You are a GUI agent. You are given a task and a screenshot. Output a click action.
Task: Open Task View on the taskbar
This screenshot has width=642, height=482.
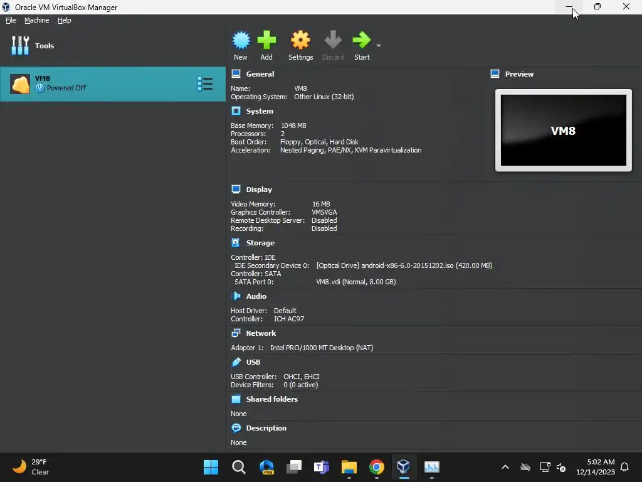[294, 467]
